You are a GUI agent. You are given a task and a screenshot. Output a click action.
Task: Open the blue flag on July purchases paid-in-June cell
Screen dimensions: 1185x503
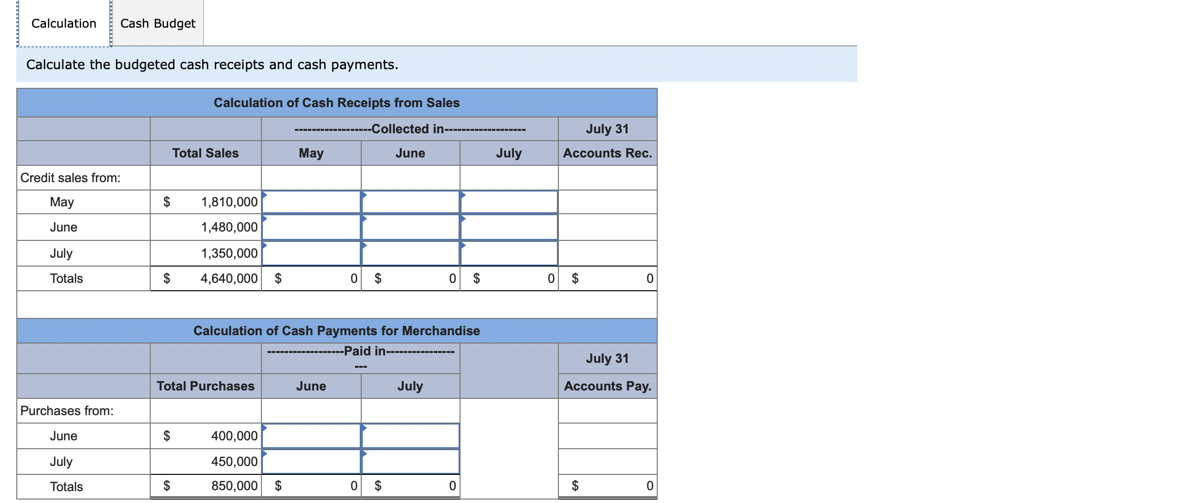[x=265, y=453]
